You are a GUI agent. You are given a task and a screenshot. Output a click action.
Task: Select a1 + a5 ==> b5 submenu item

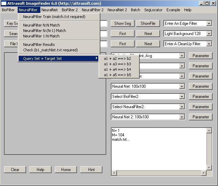pyautogui.click(x=117, y=75)
